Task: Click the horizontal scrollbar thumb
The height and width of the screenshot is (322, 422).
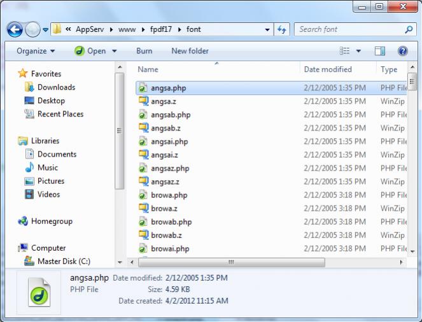Action: [x=232, y=262]
